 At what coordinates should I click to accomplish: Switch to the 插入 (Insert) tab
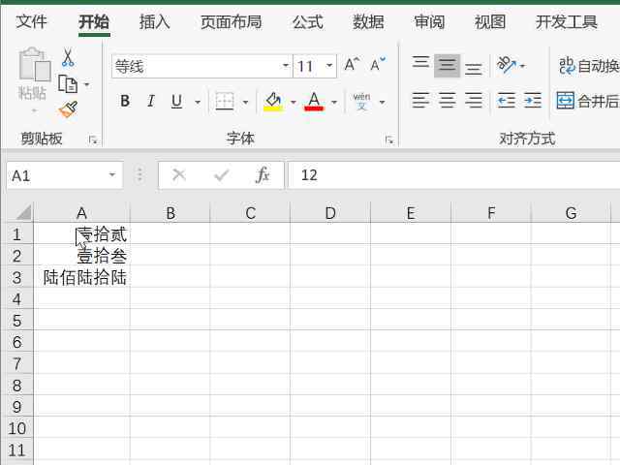coord(155,21)
